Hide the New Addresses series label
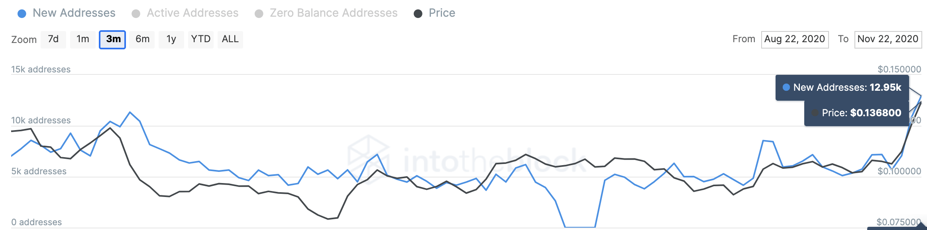Screen dimensions: 927x230 click(74, 13)
